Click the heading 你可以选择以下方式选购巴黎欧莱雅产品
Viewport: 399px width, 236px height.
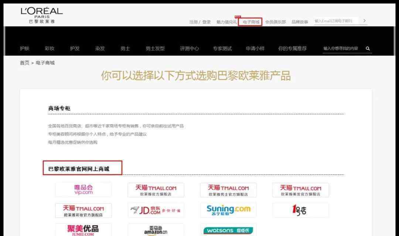tap(196, 76)
